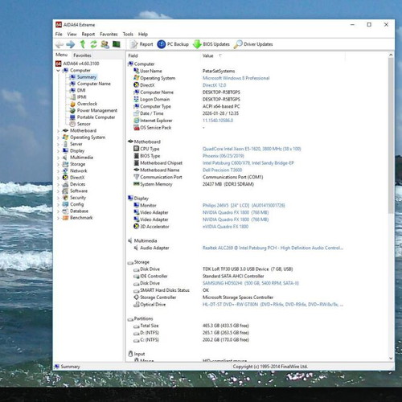Switch to the Favorites tab
402x402 pixels.
(82, 55)
